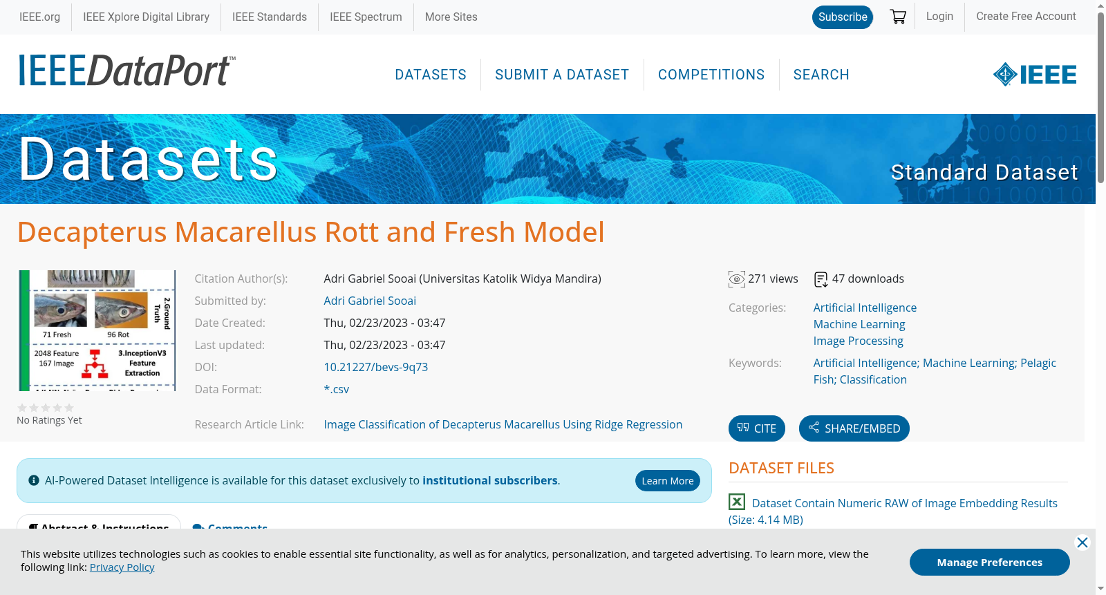Open the Privacy Policy link
This screenshot has width=1106, height=595.
(x=122, y=567)
